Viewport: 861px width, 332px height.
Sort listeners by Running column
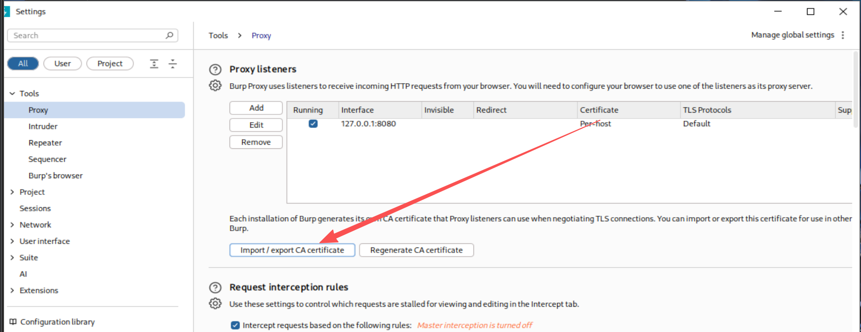click(313, 110)
